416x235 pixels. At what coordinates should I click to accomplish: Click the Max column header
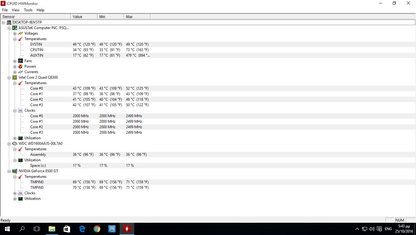click(x=137, y=17)
